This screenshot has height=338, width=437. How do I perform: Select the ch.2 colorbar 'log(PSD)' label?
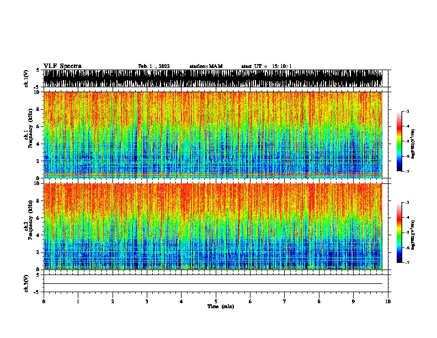[x=413, y=235]
